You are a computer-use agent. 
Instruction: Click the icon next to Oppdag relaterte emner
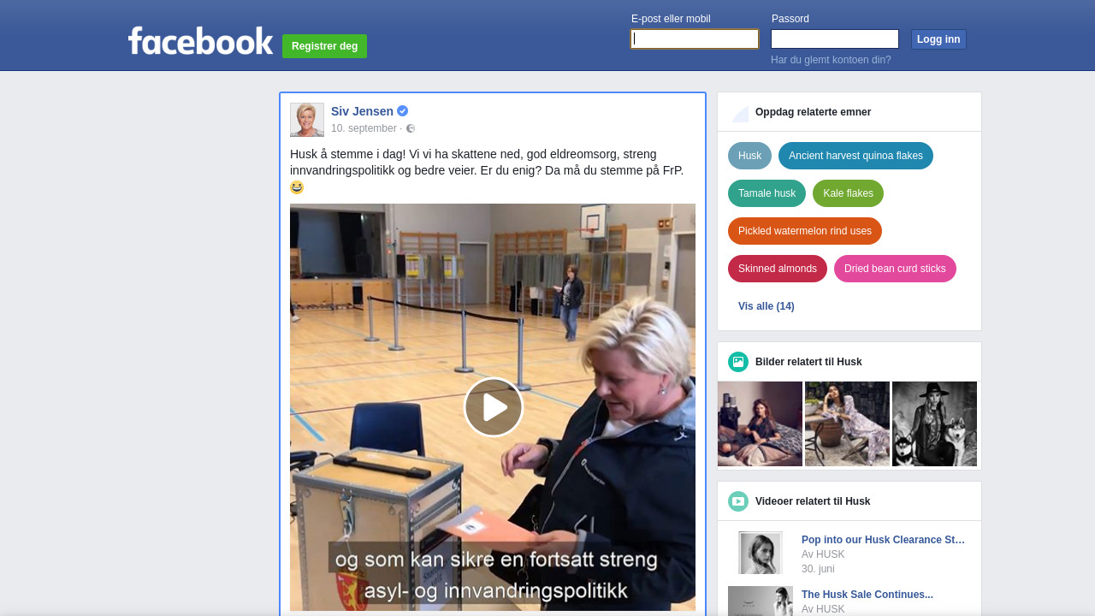point(740,113)
